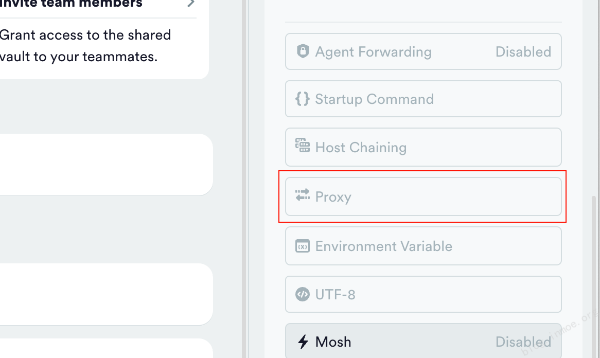Click the Agent Forwarding shield icon
This screenshot has width=600, height=358.
point(303,51)
